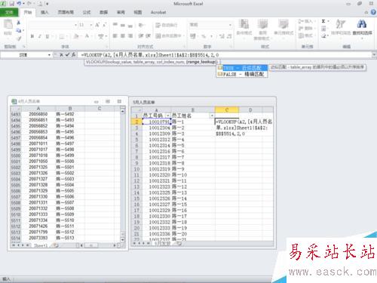The height and width of the screenshot is (283, 377).
Task: Pick the fill color bucket
Action: coord(76,36)
